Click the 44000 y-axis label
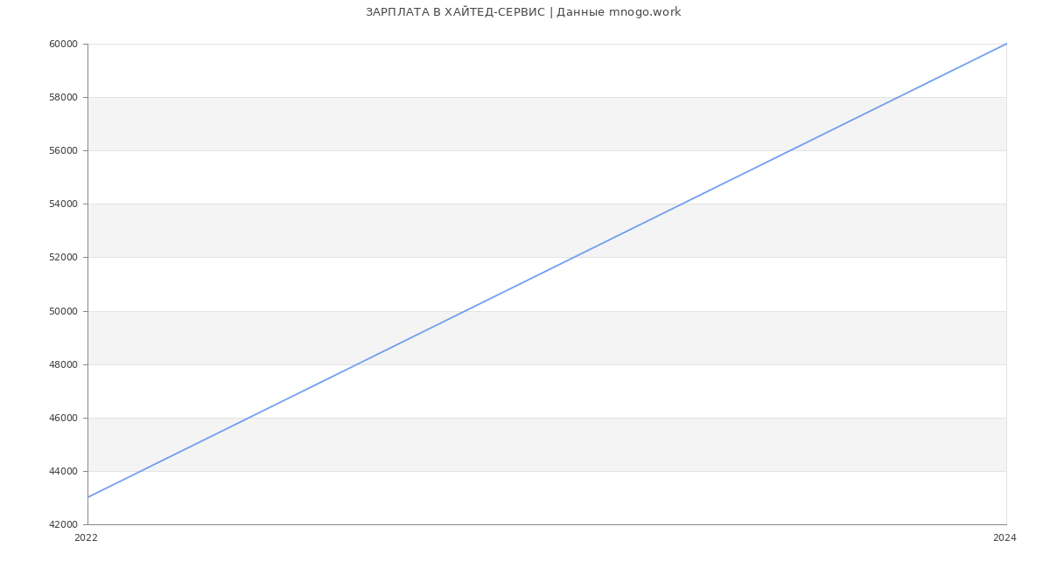 (64, 471)
